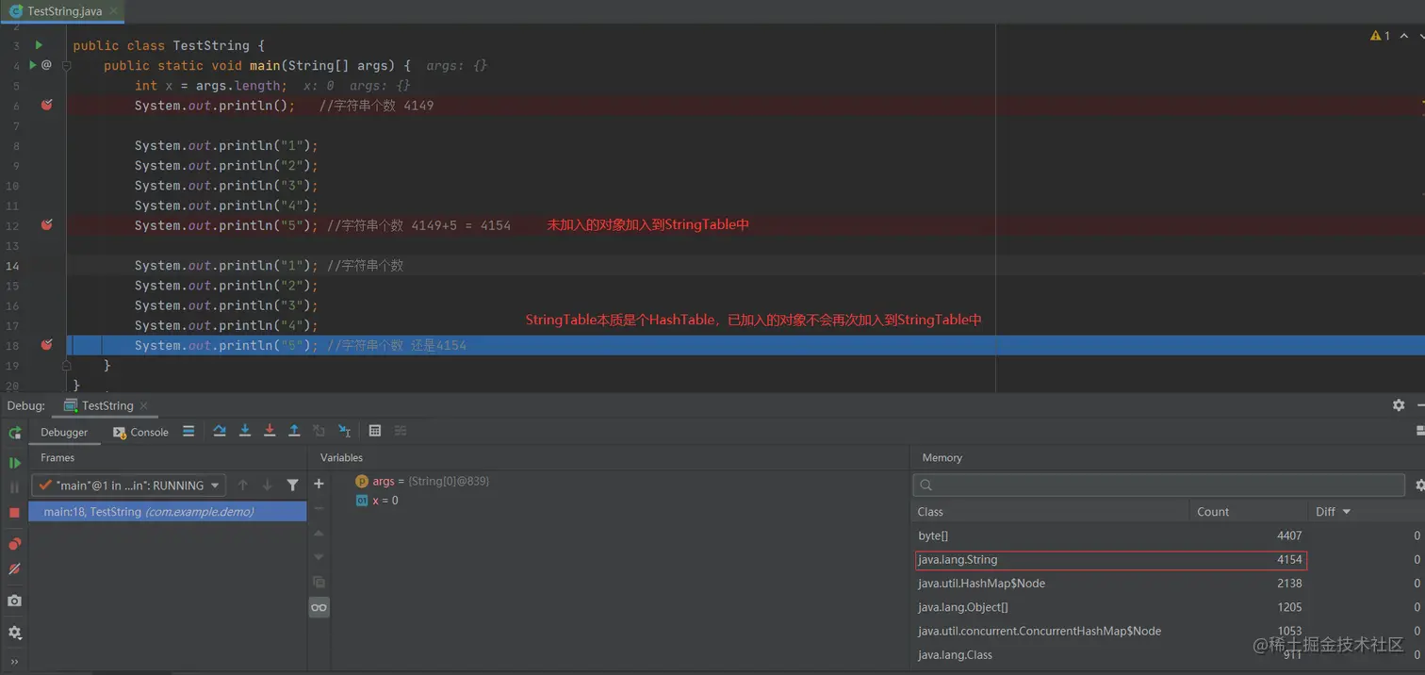1425x675 pixels.
Task: Move watch up in Variables panel
Action: point(319,533)
